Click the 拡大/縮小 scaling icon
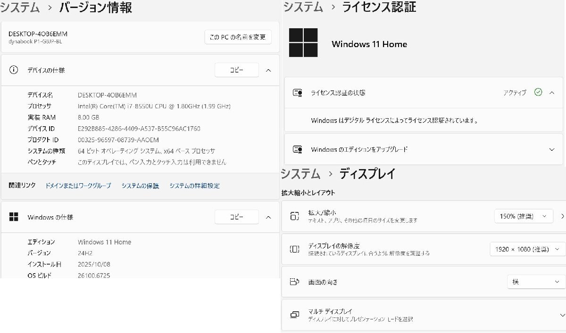Screen dimensions: 566x333 tap(295, 216)
